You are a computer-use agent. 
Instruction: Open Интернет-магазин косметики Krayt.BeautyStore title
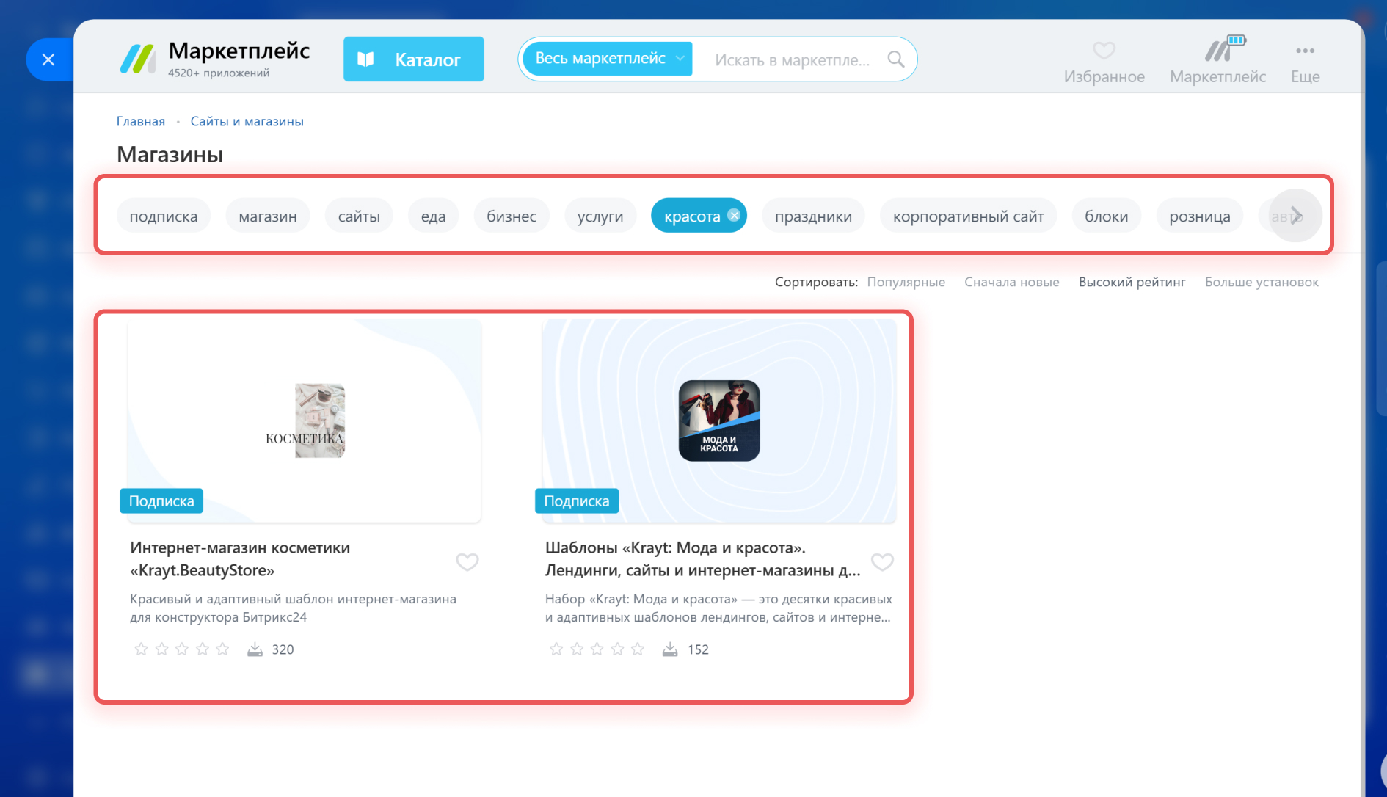click(240, 559)
